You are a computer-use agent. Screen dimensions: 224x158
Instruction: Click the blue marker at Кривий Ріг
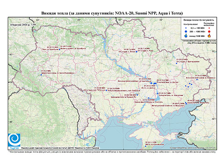[x=137, y=95]
